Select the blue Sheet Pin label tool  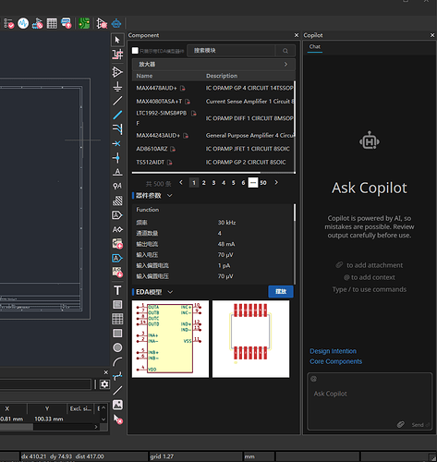[117, 258]
